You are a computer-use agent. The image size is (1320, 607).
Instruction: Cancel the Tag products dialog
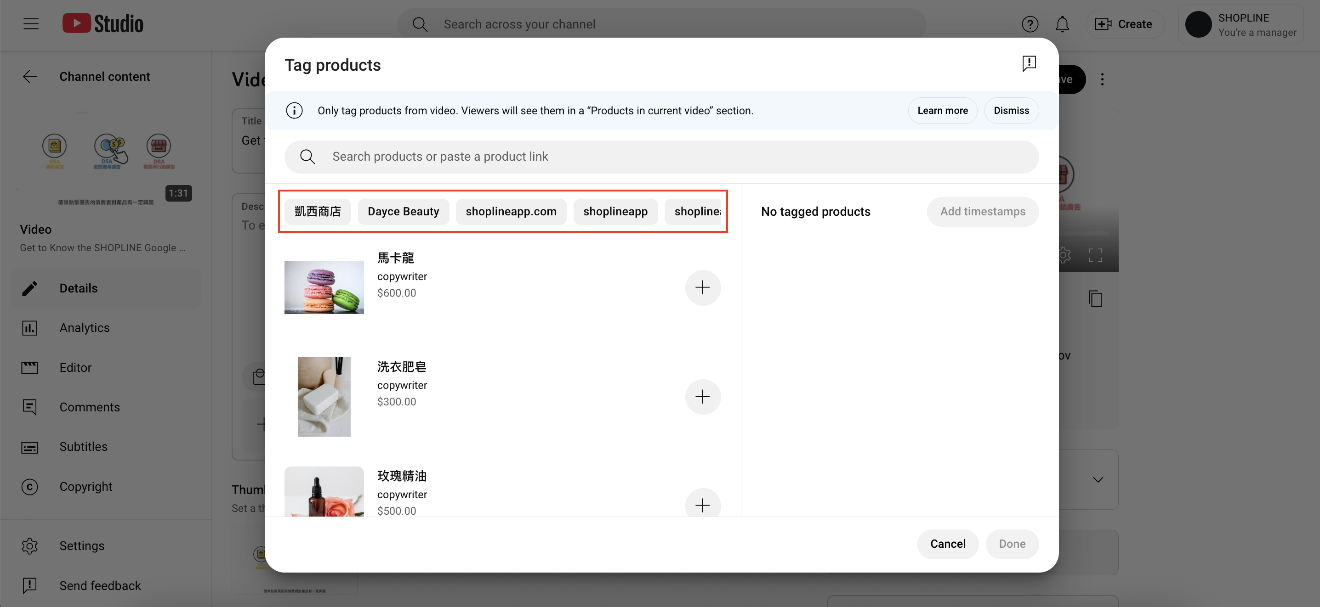pyautogui.click(x=947, y=544)
